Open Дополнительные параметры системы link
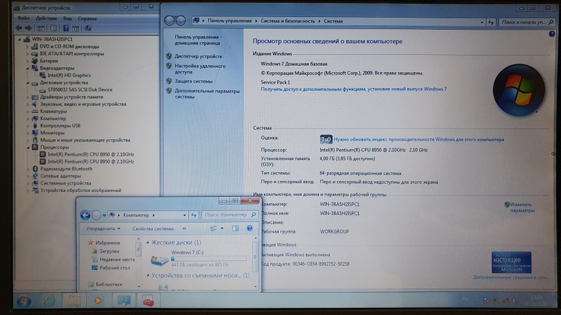 207,93
